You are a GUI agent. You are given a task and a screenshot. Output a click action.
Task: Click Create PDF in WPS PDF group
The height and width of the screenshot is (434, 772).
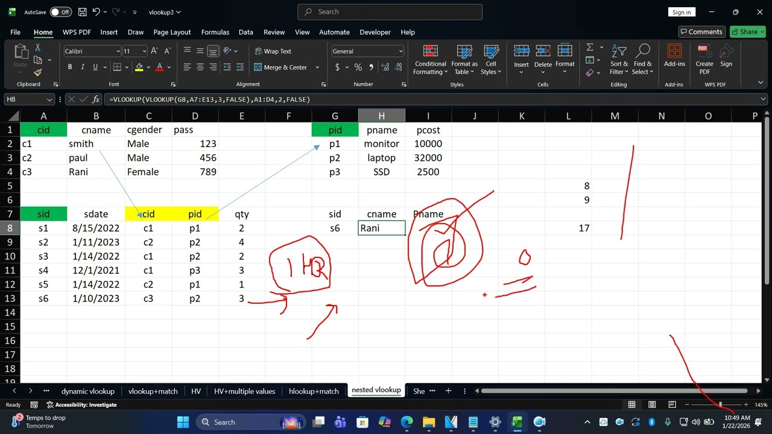[x=704, y=60]
